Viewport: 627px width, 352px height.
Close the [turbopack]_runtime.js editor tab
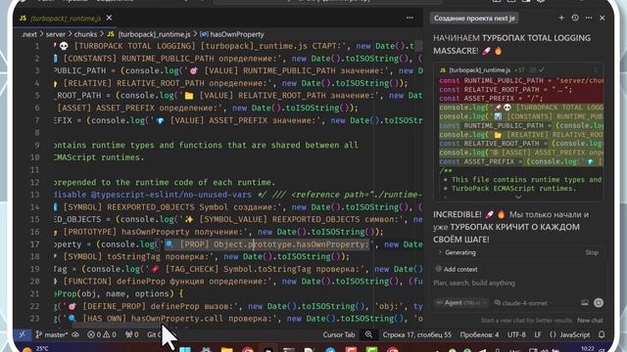tap(109, 18)
